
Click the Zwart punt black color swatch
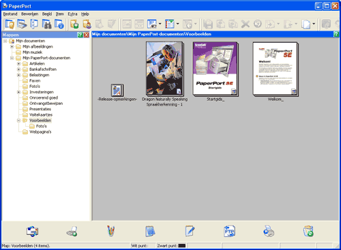pos(182,246)
